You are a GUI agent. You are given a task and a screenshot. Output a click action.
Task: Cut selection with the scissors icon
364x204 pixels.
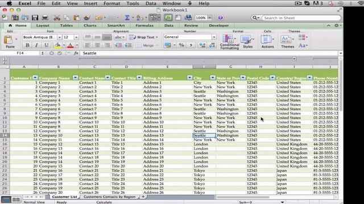tap(57, 18)
